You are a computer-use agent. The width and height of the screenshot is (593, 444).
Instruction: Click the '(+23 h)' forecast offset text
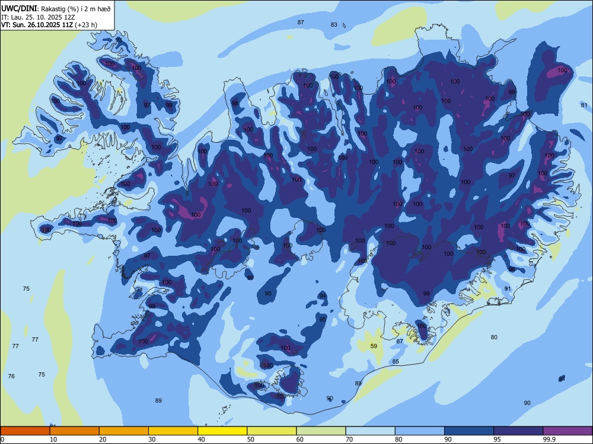[x=86, y=25]
